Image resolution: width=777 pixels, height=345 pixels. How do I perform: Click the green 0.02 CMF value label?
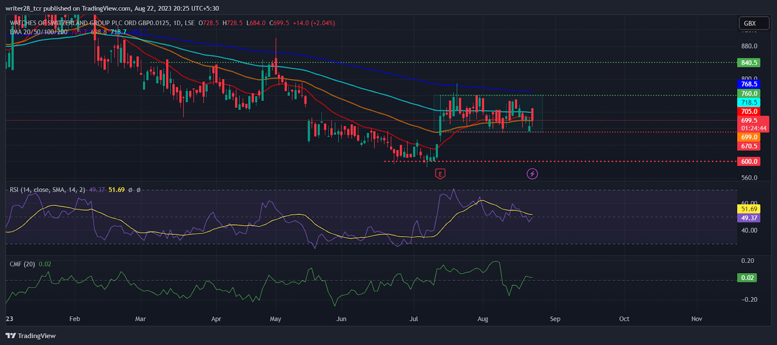pos(747,278)
